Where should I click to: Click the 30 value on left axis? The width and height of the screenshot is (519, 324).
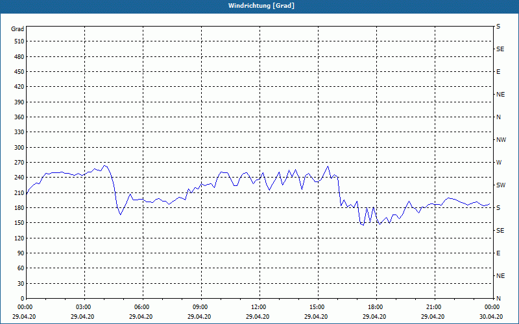click(x=21, y=283)
